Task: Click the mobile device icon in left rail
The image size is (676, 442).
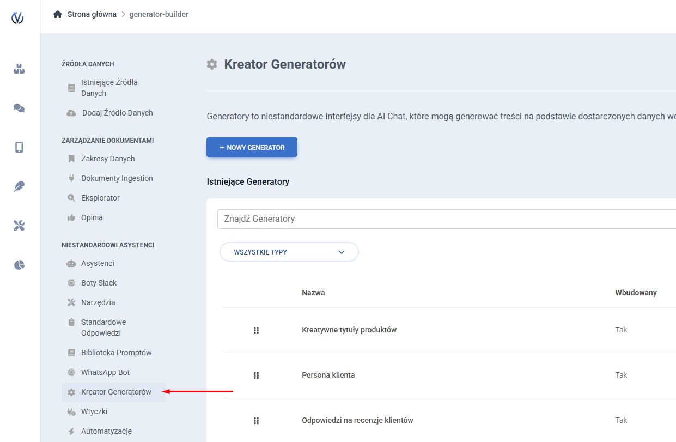Action: pos(19,147)
